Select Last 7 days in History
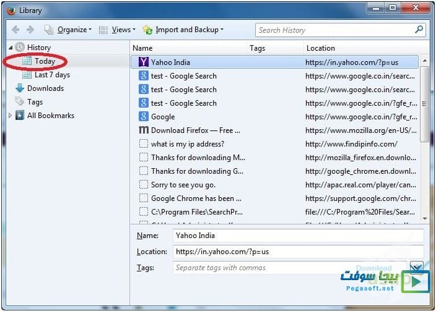The height and width of the screenshot is (311, 436). (52, 75)
